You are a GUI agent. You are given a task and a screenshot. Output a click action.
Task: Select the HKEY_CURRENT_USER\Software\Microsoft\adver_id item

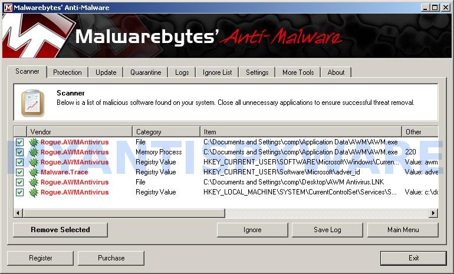click(x=281, y=172)
